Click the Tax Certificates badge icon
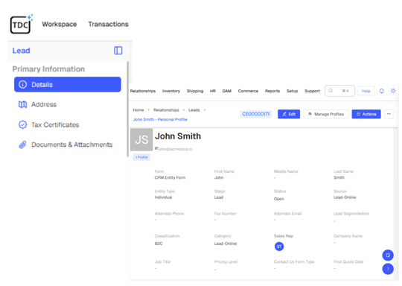The width and height of the screenshot is (402, 286). pyautogui.click(x=22, y=124)
